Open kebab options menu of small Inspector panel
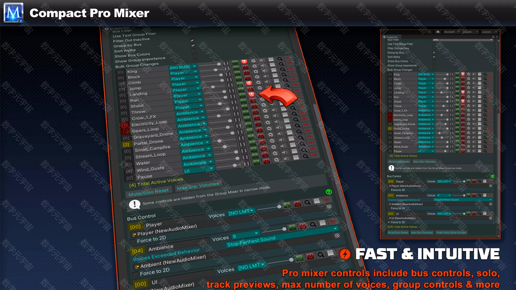The image size is (516, 290). pyautogui.click(x=497, y=37)
